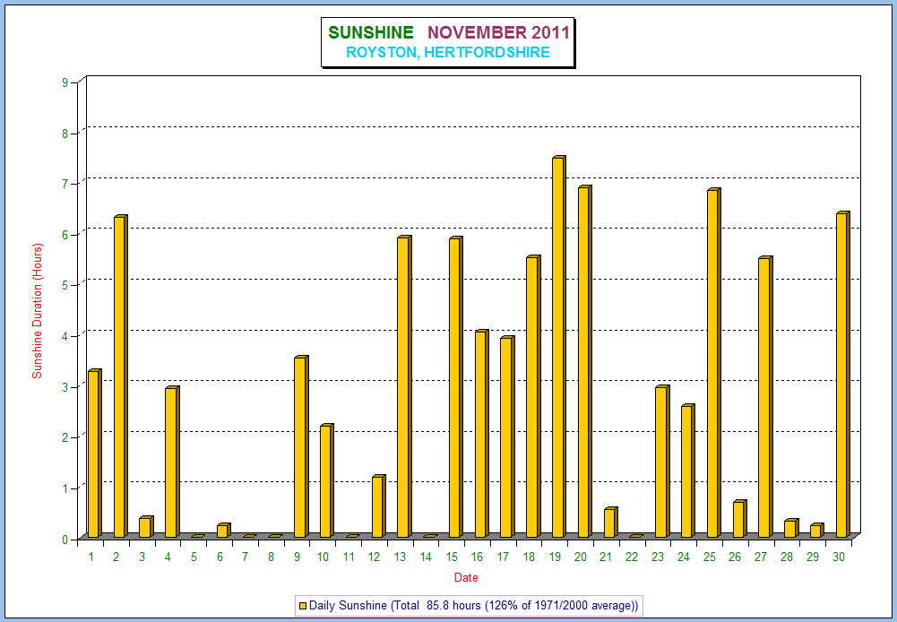Viewport: 897px width, 622px height.
Task: Select the bar for date 23
Action: pyautogui.click(x=662, y=462)
